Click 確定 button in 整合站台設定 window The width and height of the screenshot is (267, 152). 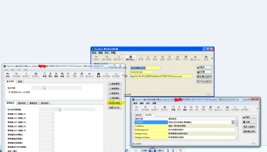[204, 67]
